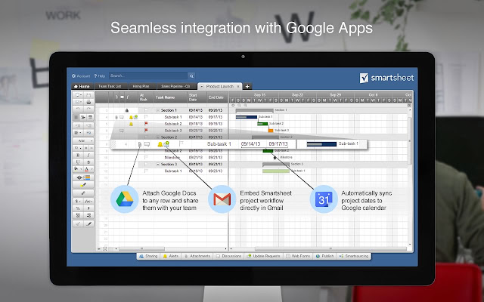Open the text color picker
The image size is (484, 302).
[x=88, y=169]
